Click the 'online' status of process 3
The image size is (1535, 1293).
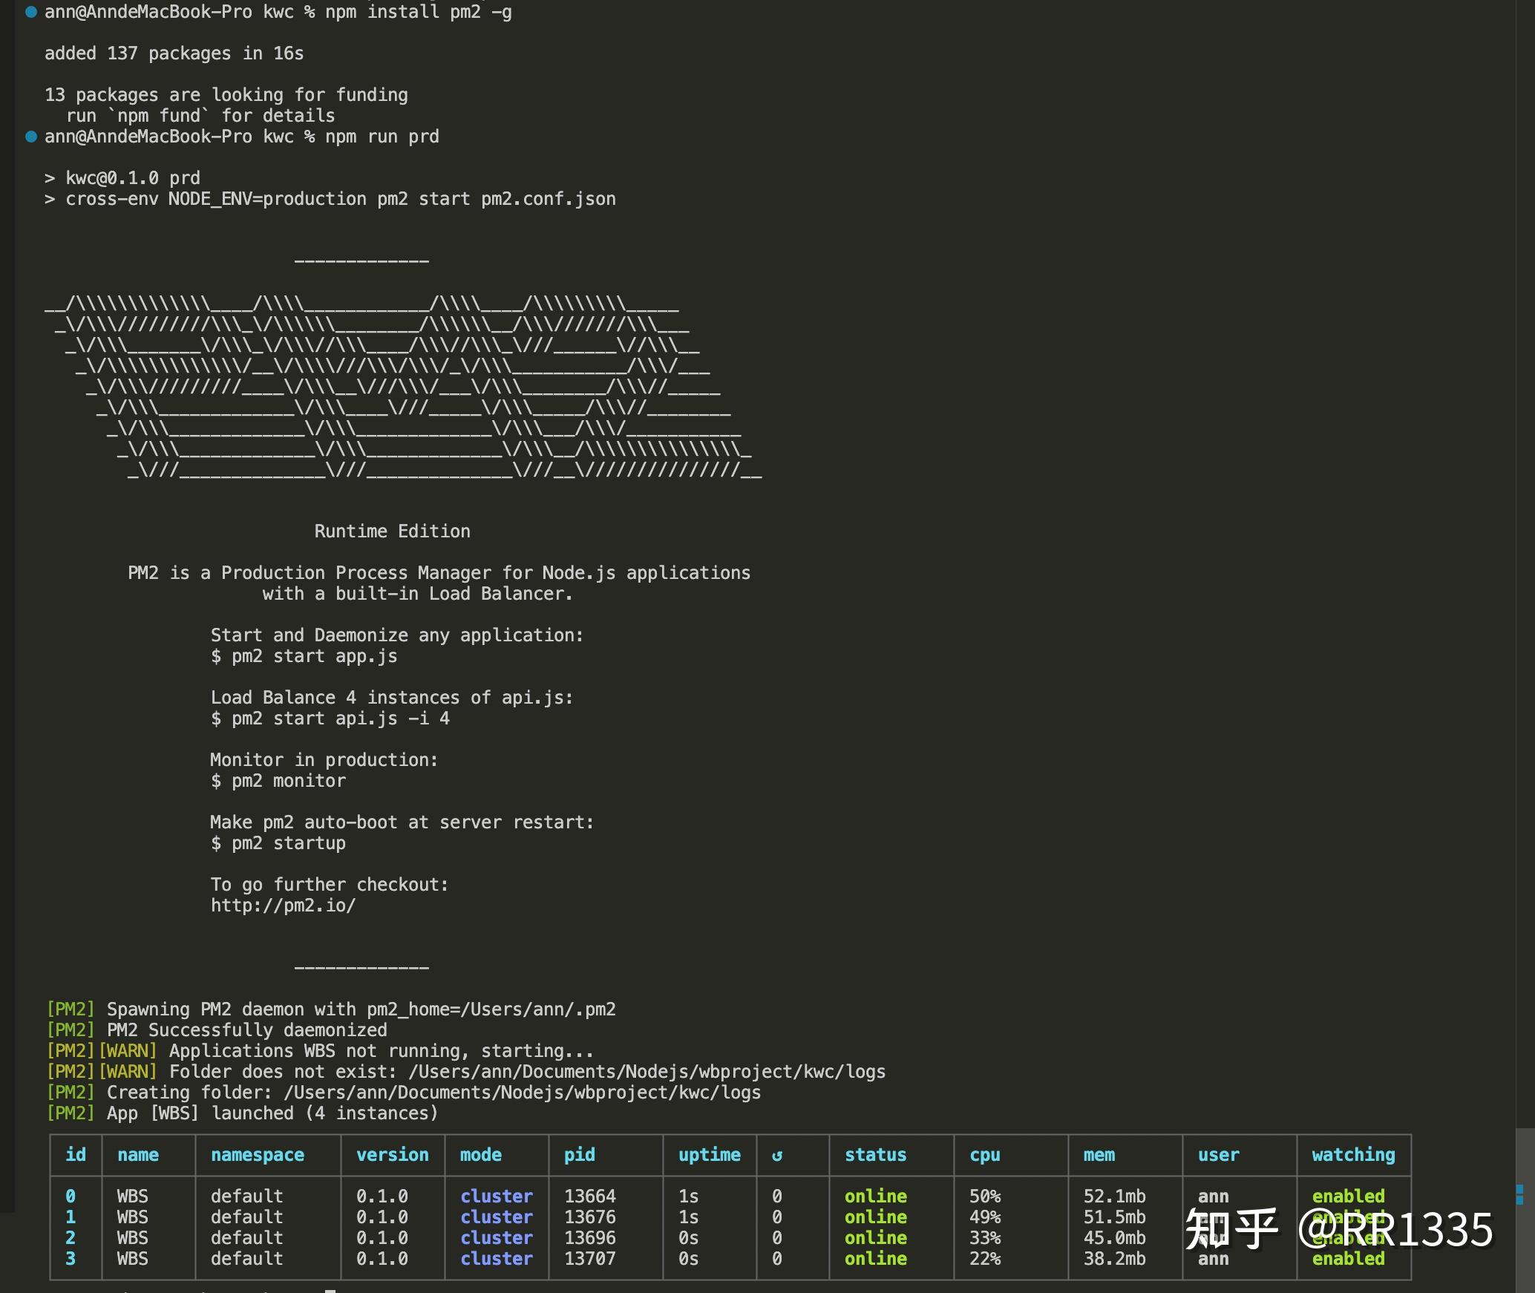[875, 1259]
